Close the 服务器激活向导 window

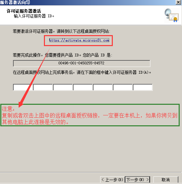pyautogui.click(x=178, y=2)
